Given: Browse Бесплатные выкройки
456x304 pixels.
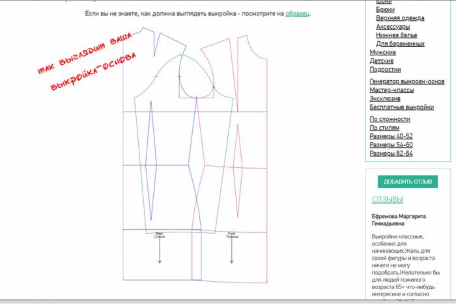Looking at the screenshot, I should pos(401,107).
